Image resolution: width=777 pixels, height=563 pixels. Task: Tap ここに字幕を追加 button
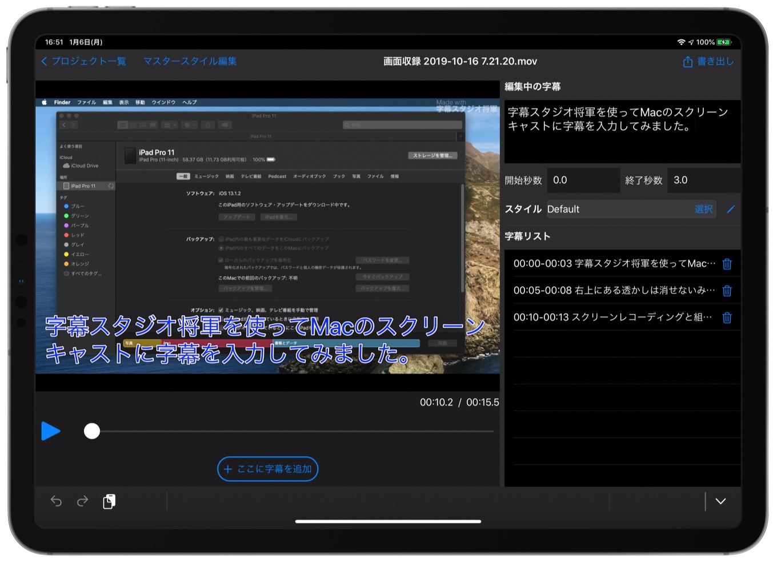(267, 469)
